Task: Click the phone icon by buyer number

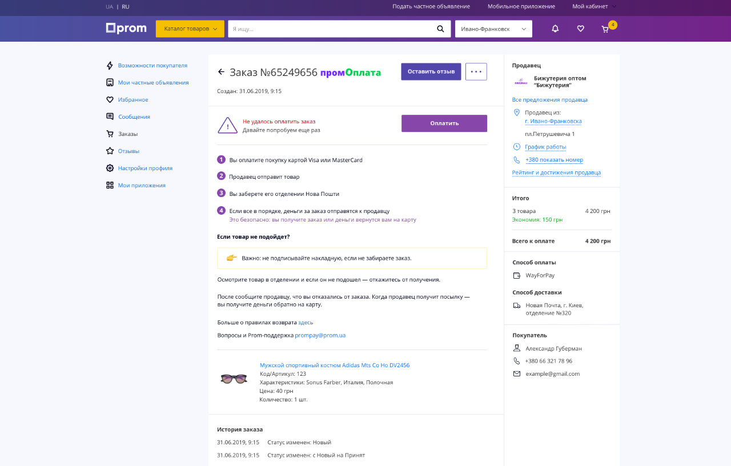Action: click(517, 361)
